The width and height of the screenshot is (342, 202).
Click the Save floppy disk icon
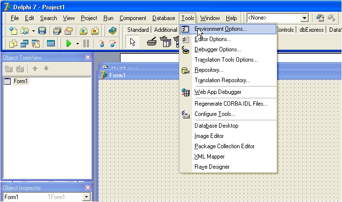point(42,31)
